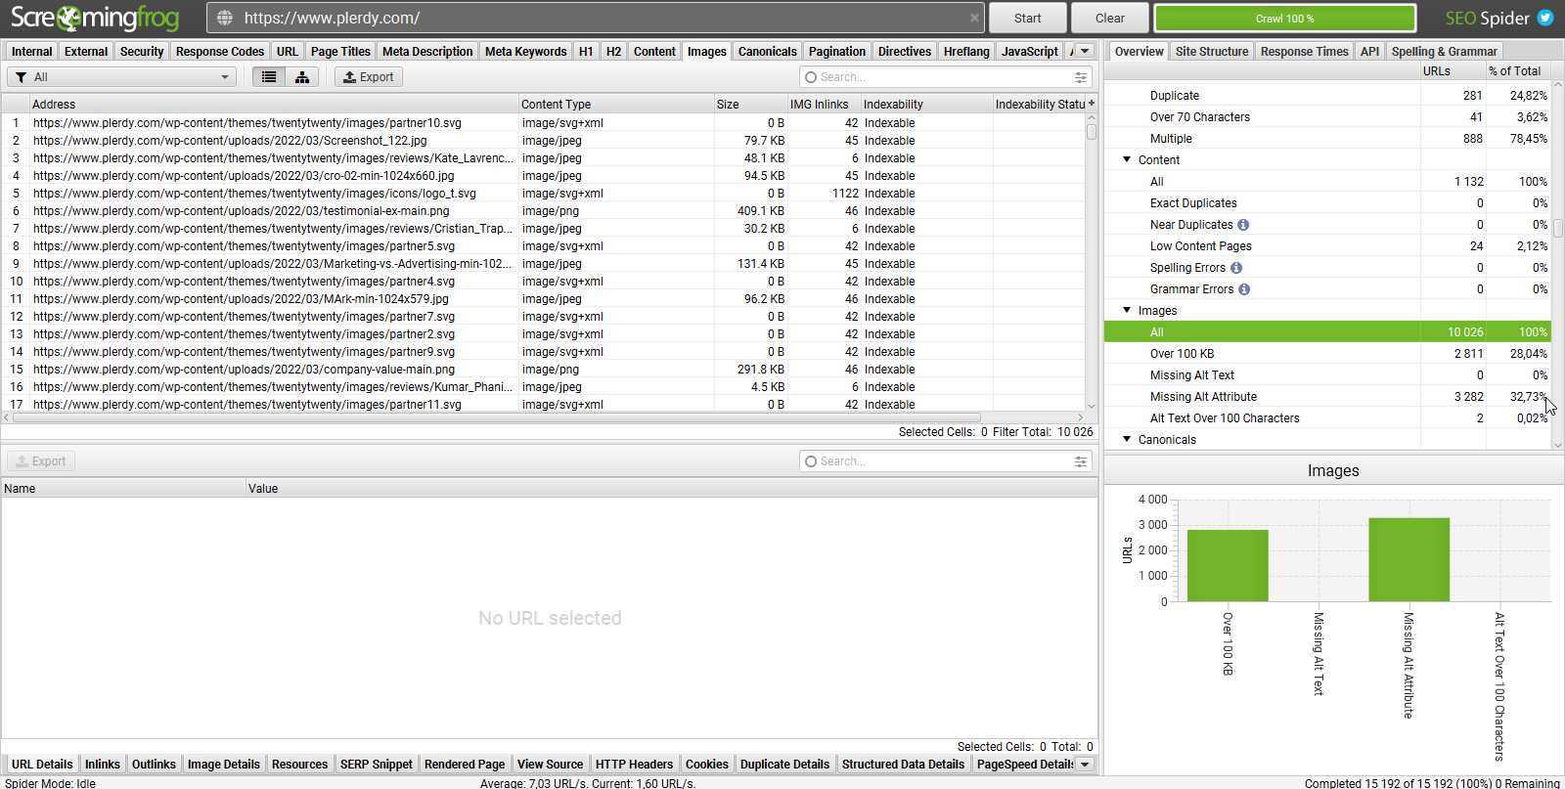Screen dimensions: 1565x789
Task: Collapse the Images tree section
Action: pyautogui.click(x=1127, y=310)
